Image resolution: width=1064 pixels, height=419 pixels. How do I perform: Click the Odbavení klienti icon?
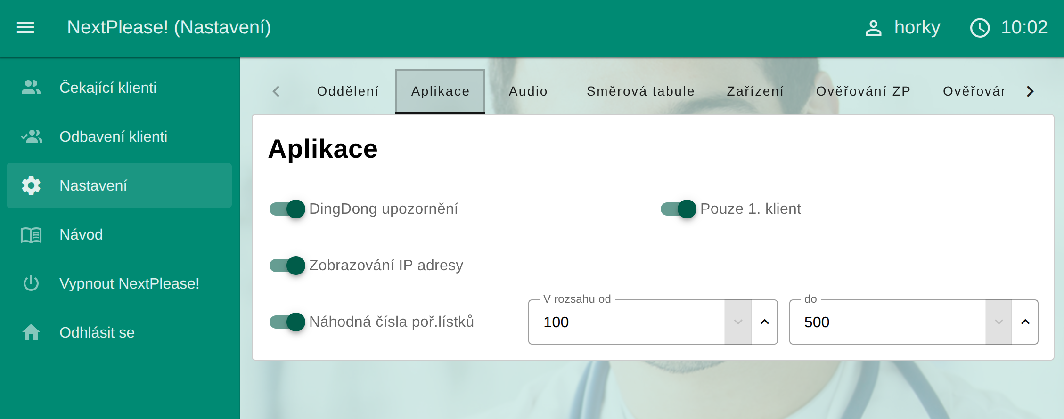coord(31,137)
